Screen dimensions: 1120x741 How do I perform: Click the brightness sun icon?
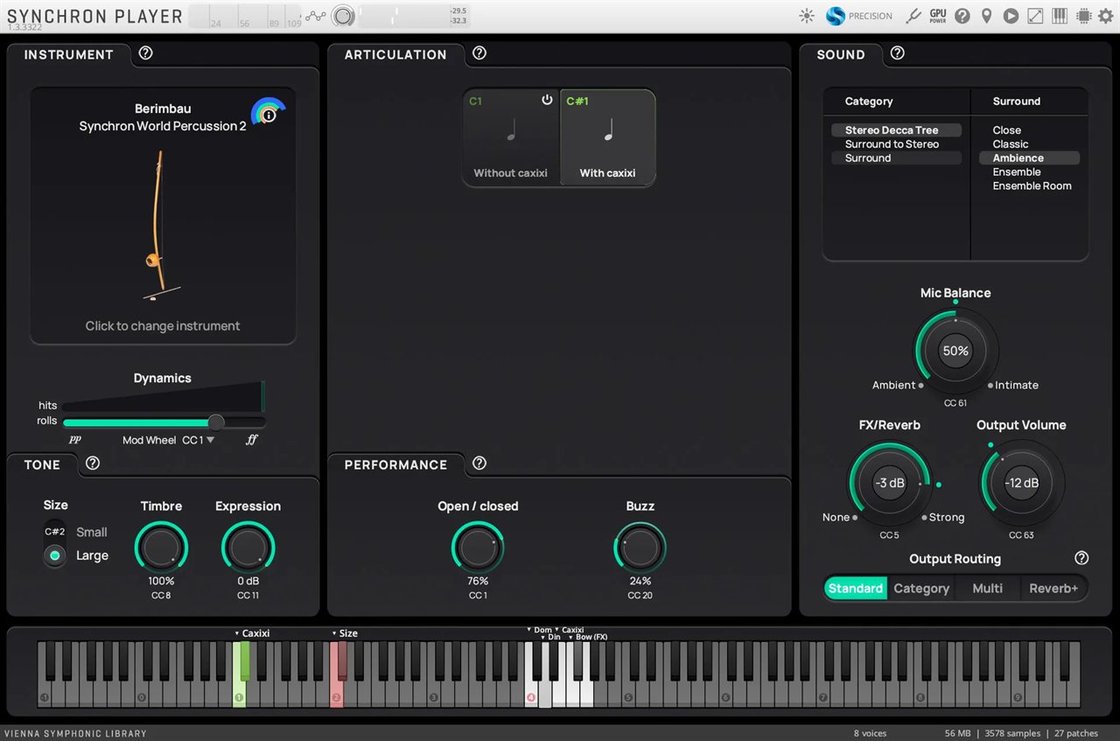click(x=807, y=16)
